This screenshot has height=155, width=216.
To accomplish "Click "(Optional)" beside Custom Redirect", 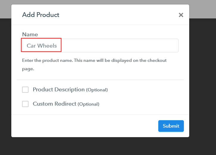I will (x=88, y=104).
